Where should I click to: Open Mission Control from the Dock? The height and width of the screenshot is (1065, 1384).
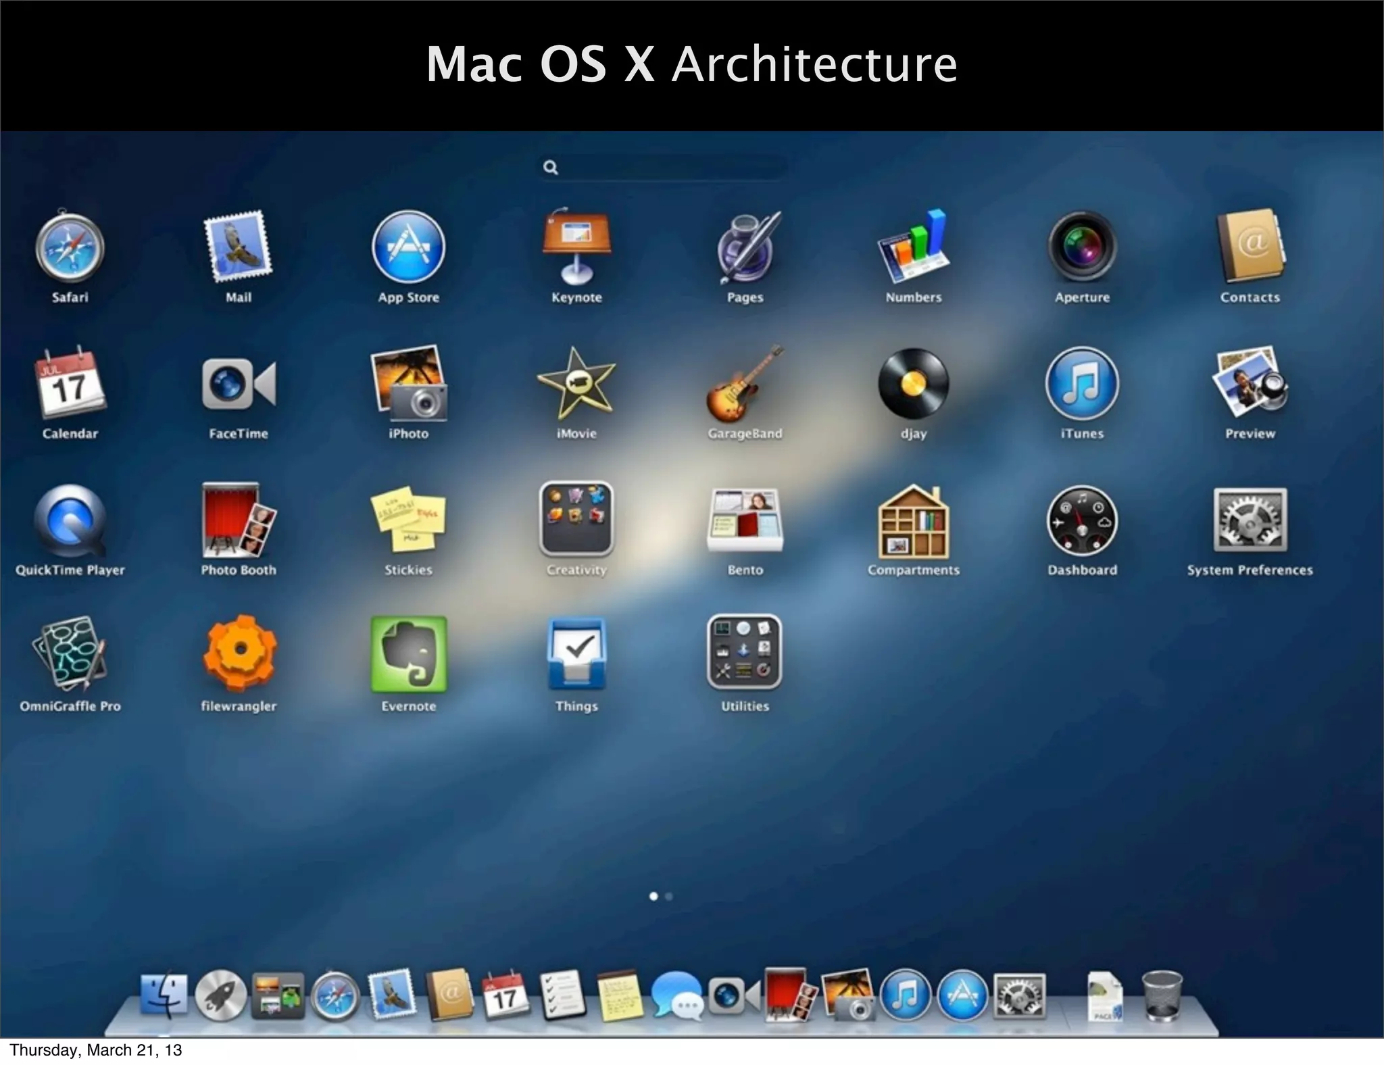tap(278, 995)
